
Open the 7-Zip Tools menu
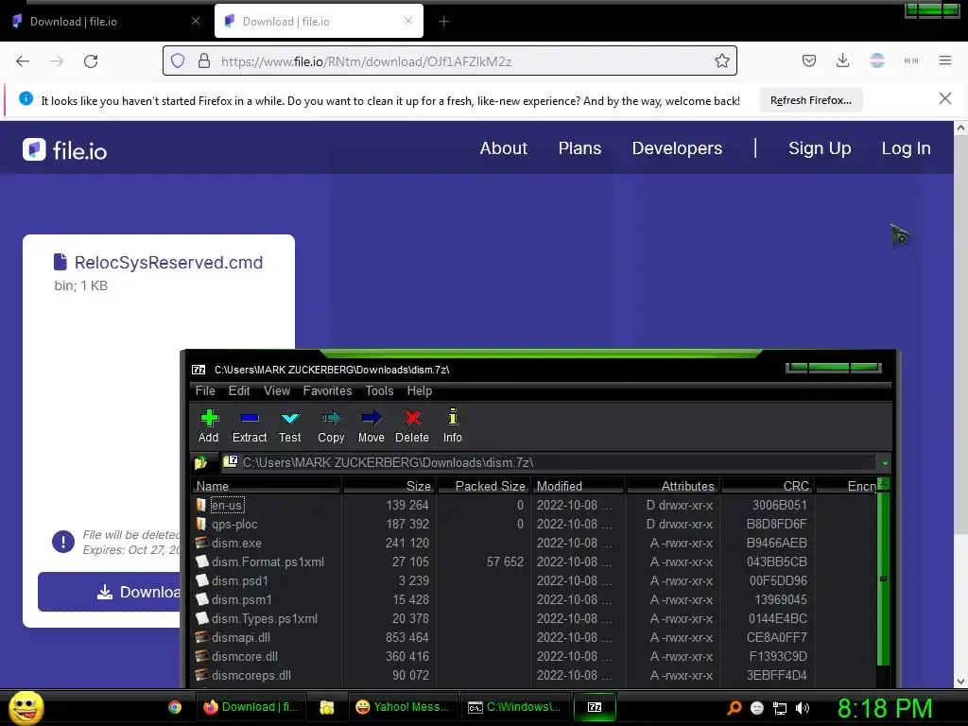[x=379, y=390]
